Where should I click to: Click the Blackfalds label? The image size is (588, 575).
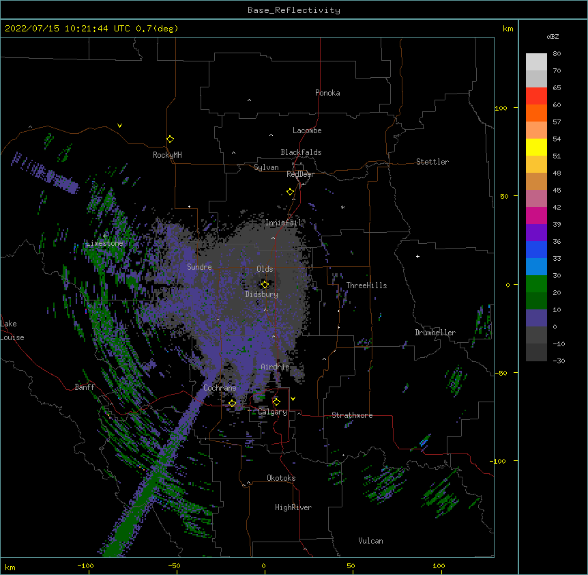tap(301, 152)
